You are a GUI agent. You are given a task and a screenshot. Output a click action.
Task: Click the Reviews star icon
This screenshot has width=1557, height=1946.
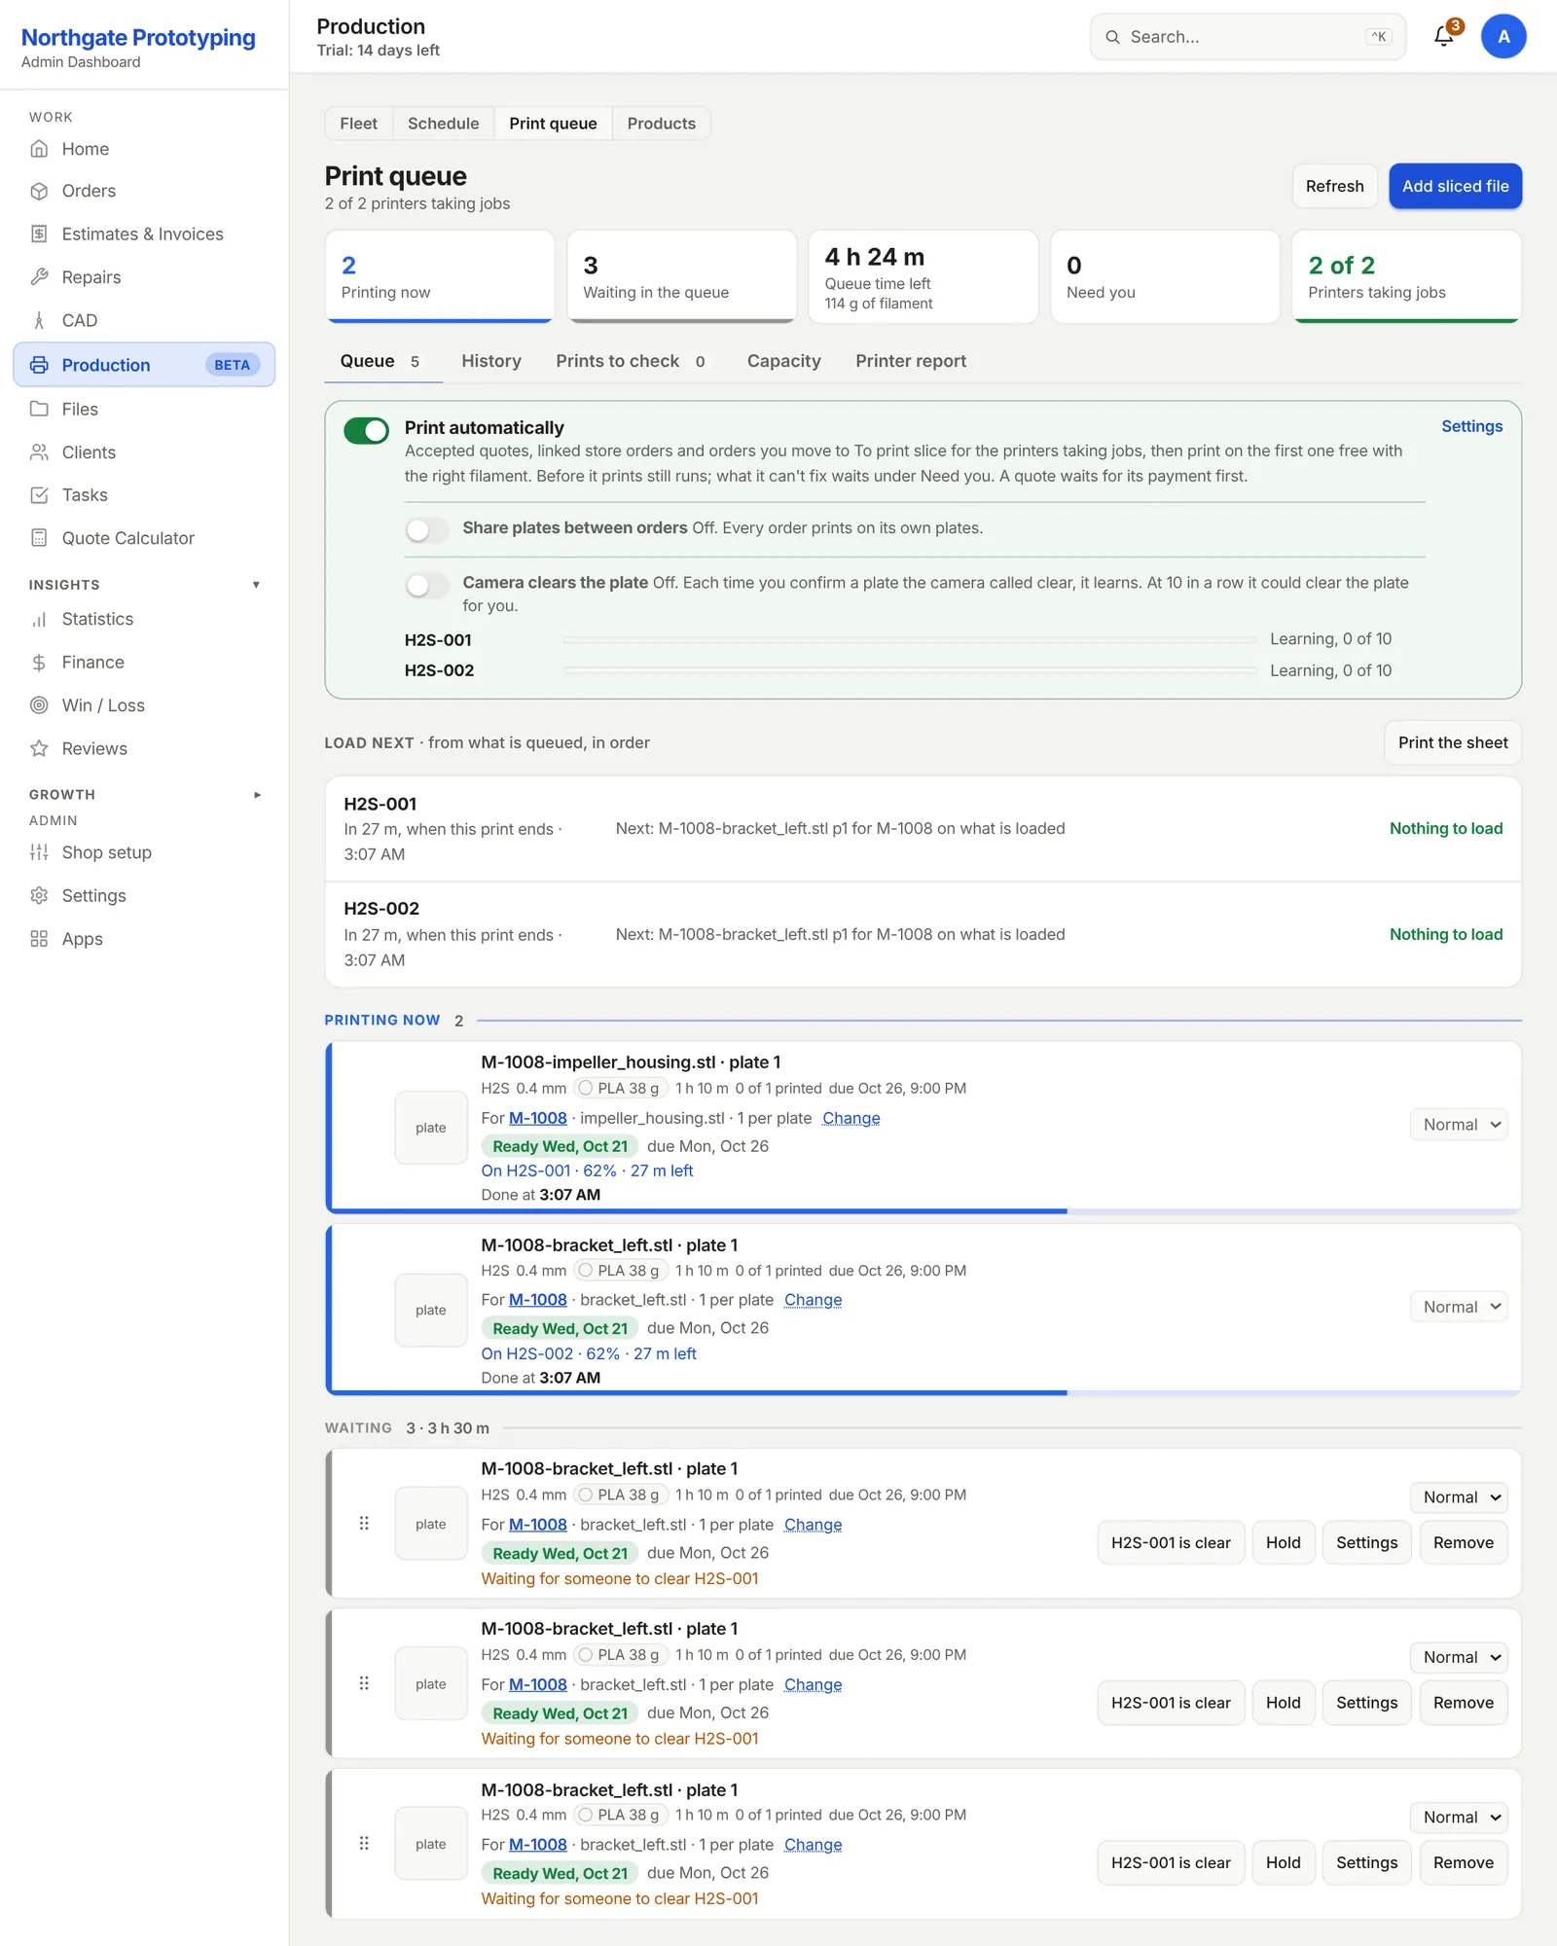(x=39, y=748)
